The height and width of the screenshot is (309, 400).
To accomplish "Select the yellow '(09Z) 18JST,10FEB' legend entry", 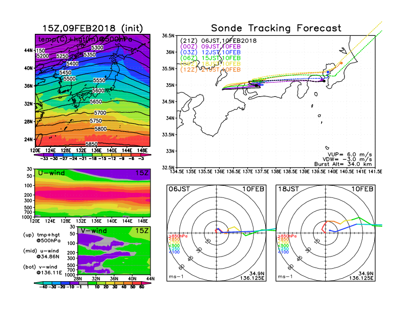I will click(x=211, y=64).
